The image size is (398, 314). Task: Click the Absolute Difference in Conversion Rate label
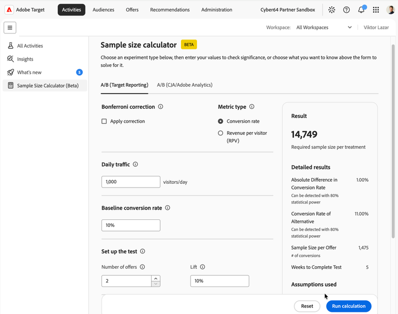(x=314, y=183)
